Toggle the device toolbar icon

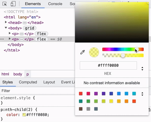pos(13,4)
